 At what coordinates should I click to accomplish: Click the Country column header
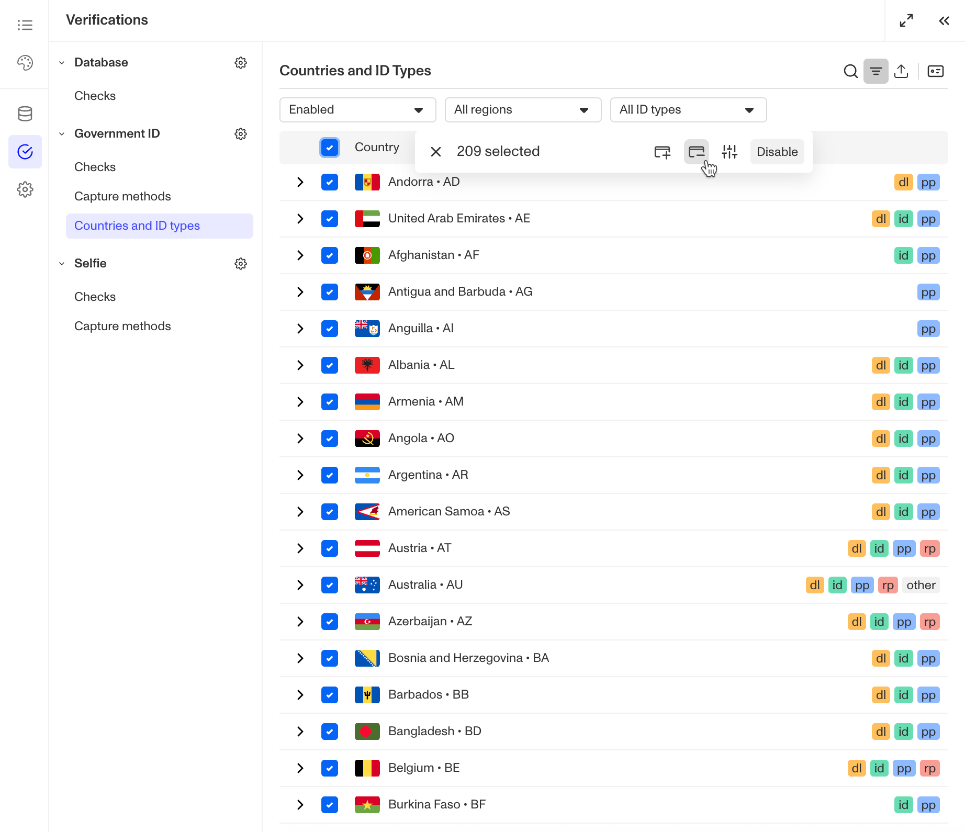[x=377, y=148]
